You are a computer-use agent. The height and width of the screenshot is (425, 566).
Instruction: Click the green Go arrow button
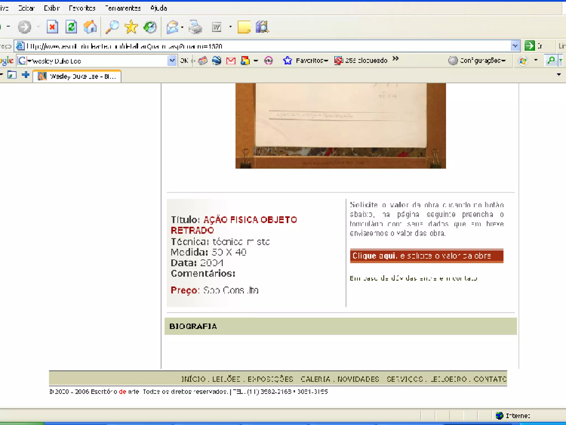(530, 46)
